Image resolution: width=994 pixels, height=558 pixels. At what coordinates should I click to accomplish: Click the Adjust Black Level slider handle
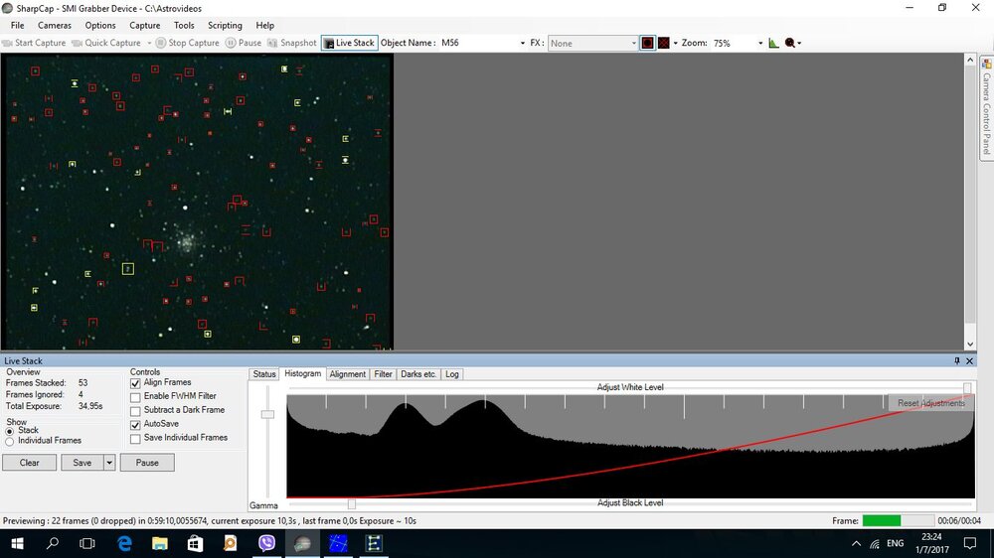pyautogui.click(x=351, y=503)
